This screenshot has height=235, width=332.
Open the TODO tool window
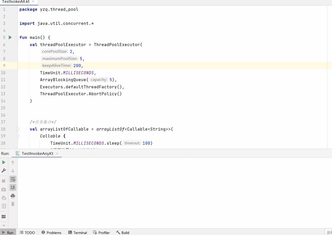point(27,232)
